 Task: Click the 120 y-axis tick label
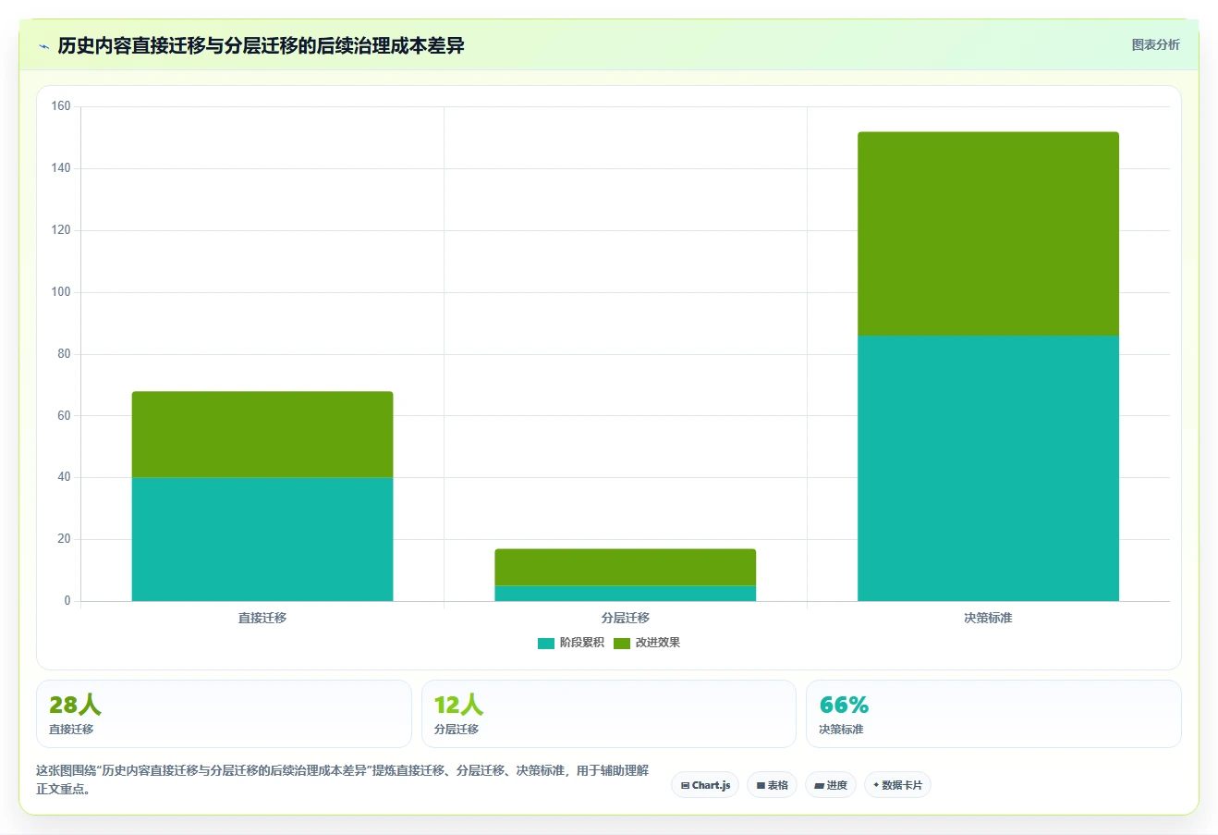(61, 230)
